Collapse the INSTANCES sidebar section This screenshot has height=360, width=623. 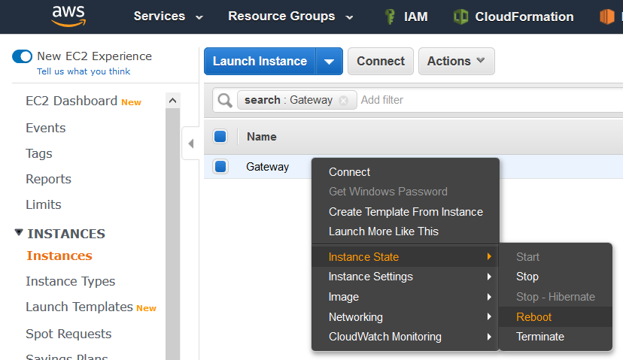point(19,234)
